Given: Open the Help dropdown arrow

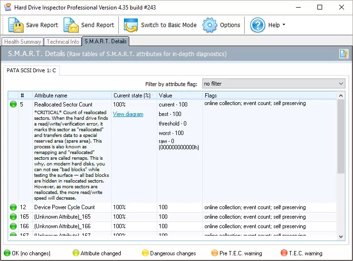Looking at the screenshot, I should pos(284,25).
